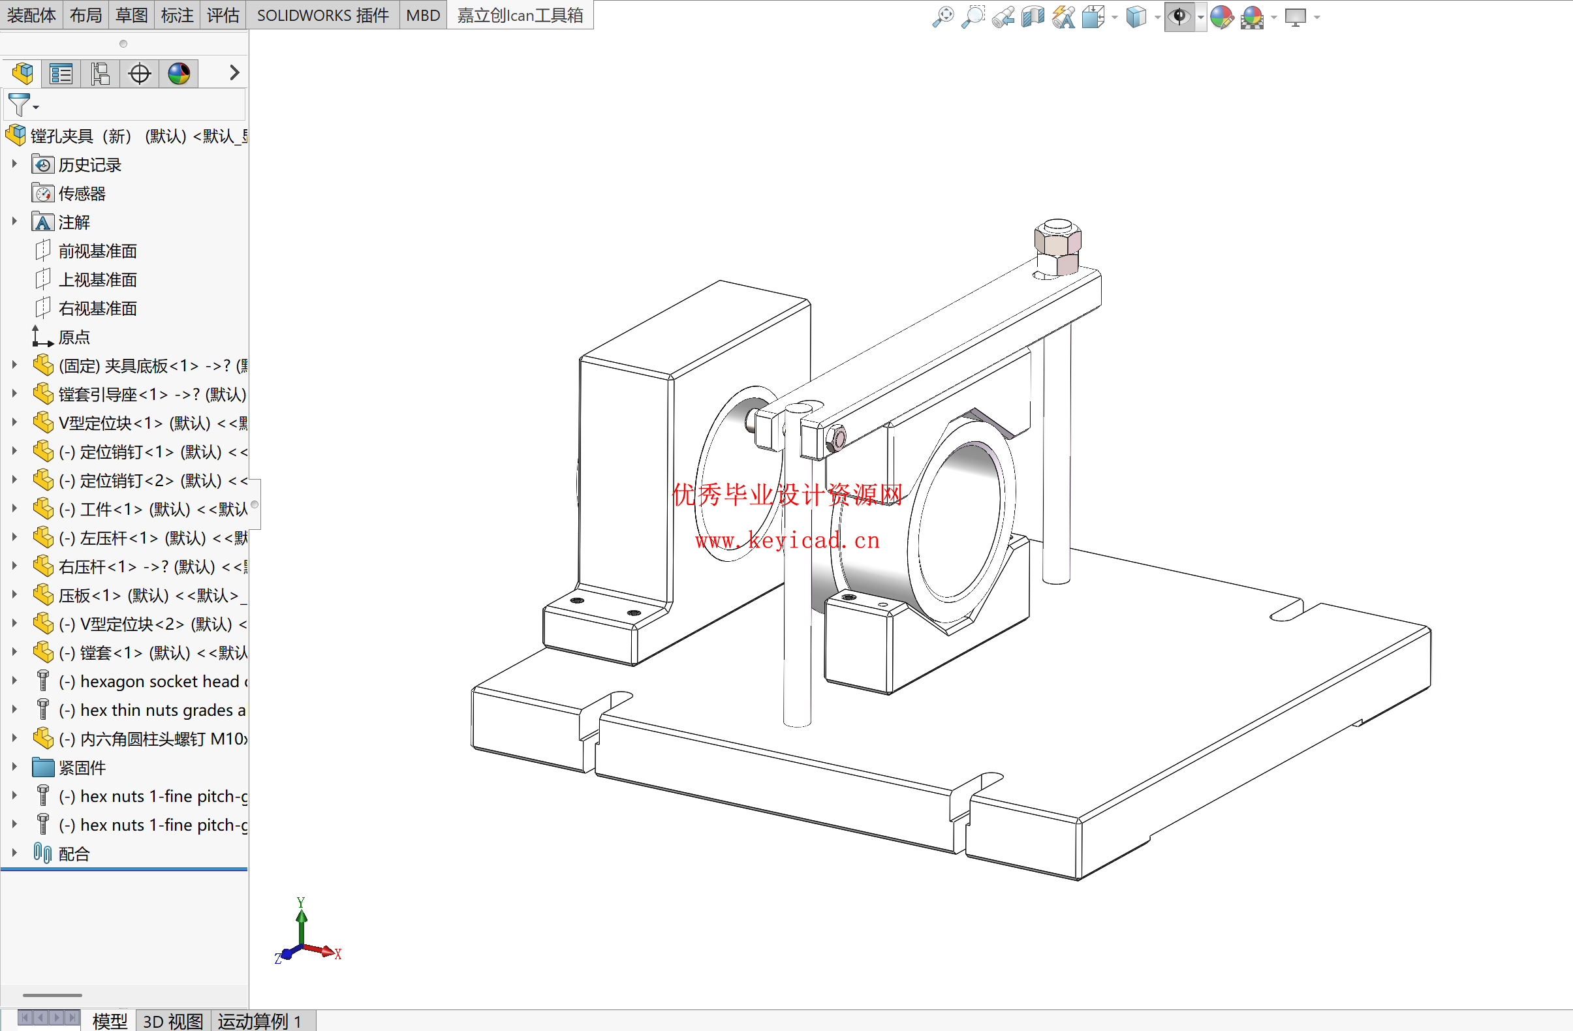Switch to the 模型 bottom tab
The width and height of the screenshot is (1573, 1031).
[109, 1021]
